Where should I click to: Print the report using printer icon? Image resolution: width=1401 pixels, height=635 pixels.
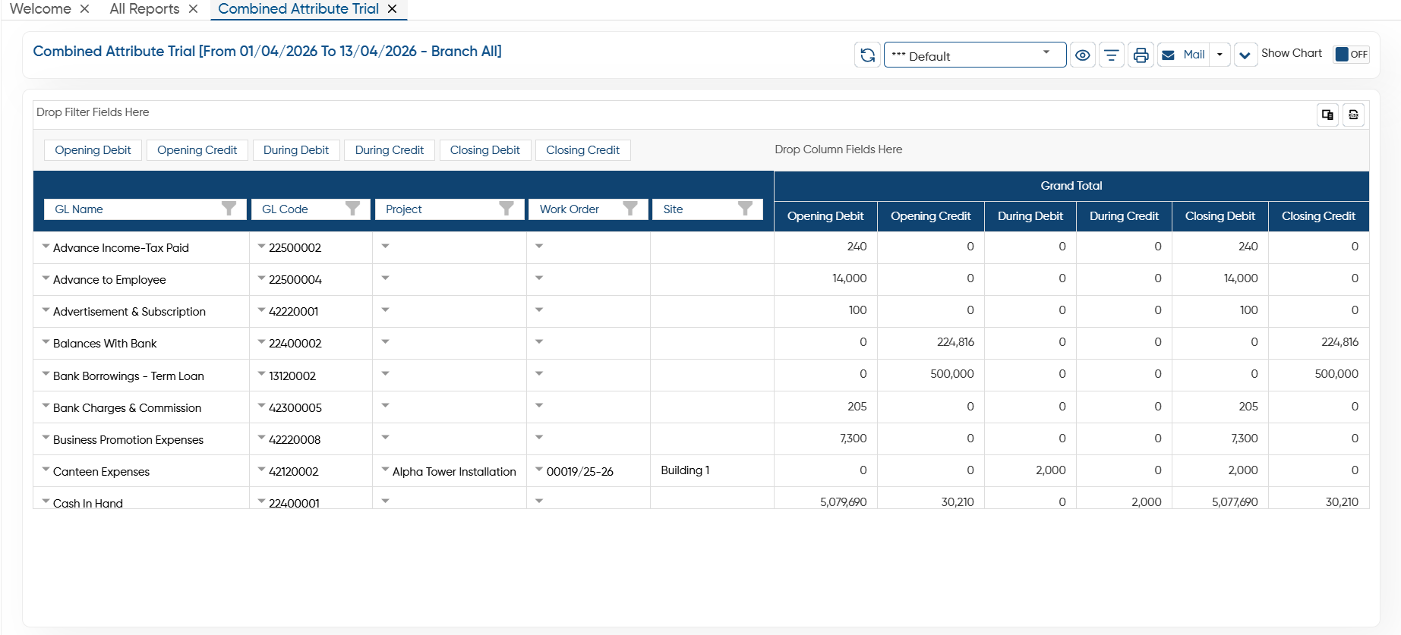[x=1141, y=55]
